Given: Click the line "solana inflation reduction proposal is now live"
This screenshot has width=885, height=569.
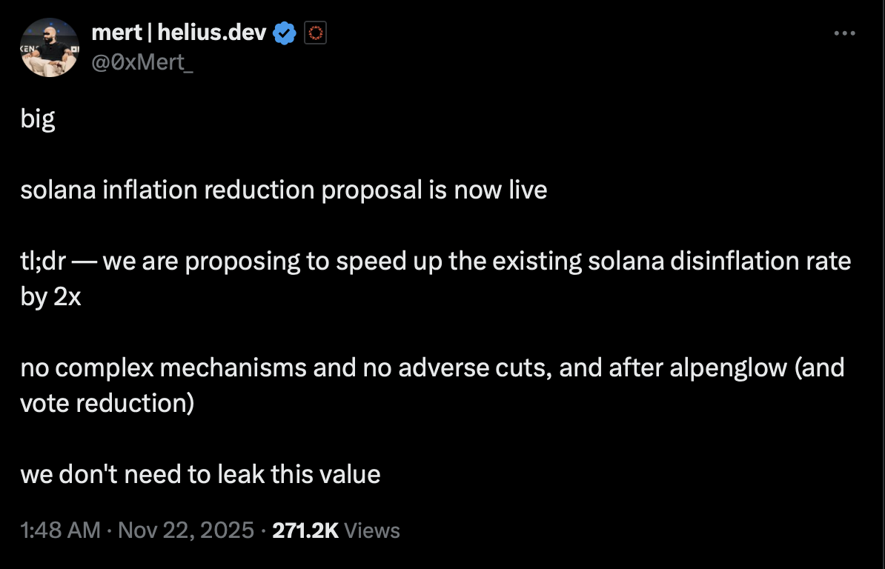Looking at the screenshot, I should click(284, 190).
